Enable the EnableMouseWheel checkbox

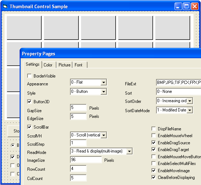pyautogui.click(x=154, y=135)
